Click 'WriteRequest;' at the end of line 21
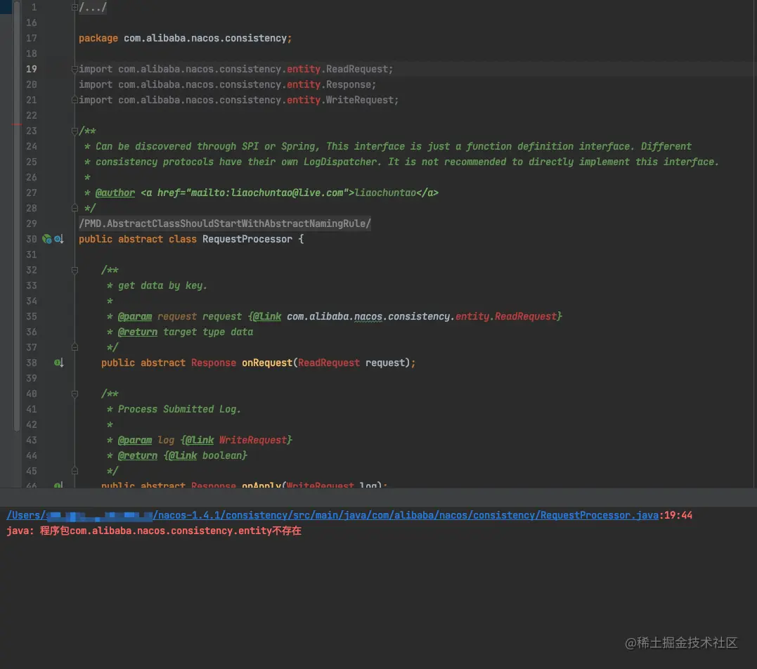 (x=363, y=100)
